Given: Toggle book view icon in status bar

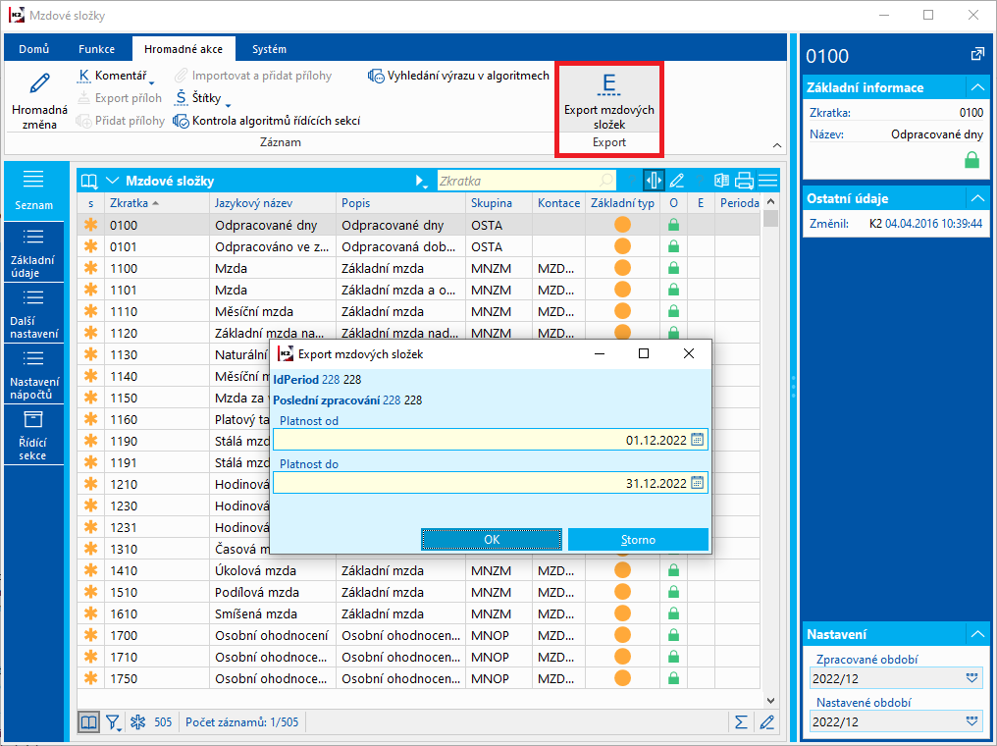Looking at the screenshot, I should pos(89,722).
